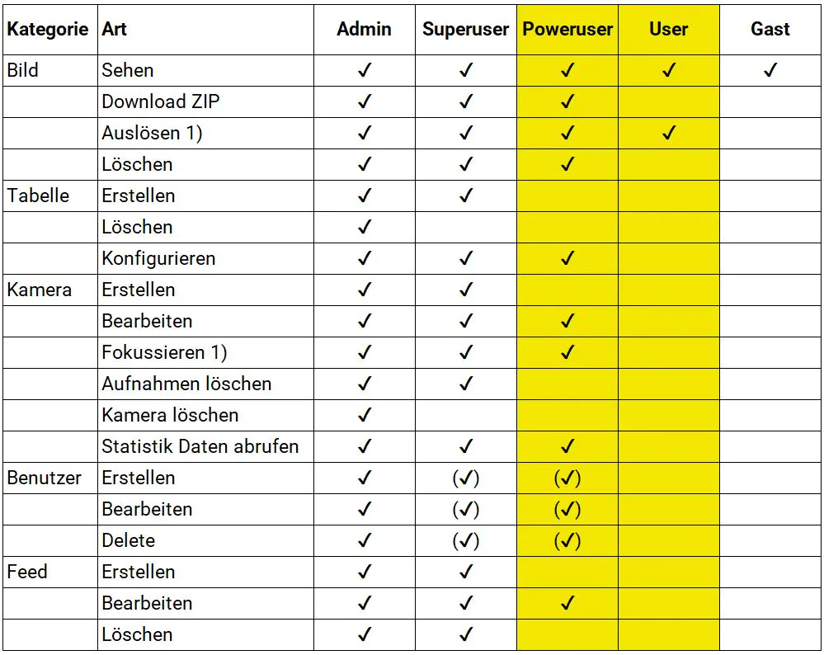Click Poweruser checkmark for Statistik Daten abrufen
824x655 pixels.
coord(567,447)
